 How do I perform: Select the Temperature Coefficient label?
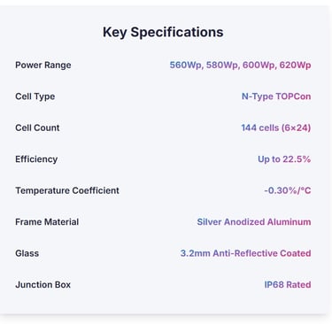pyautogui.click(x=67, y=190)
